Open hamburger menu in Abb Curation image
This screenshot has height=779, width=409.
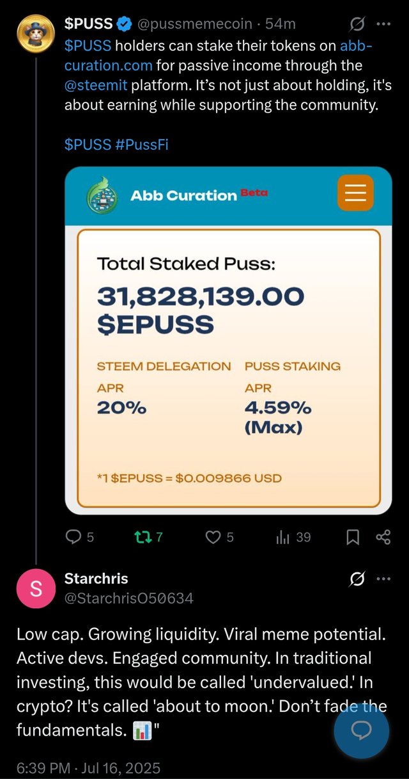point(355,193)
